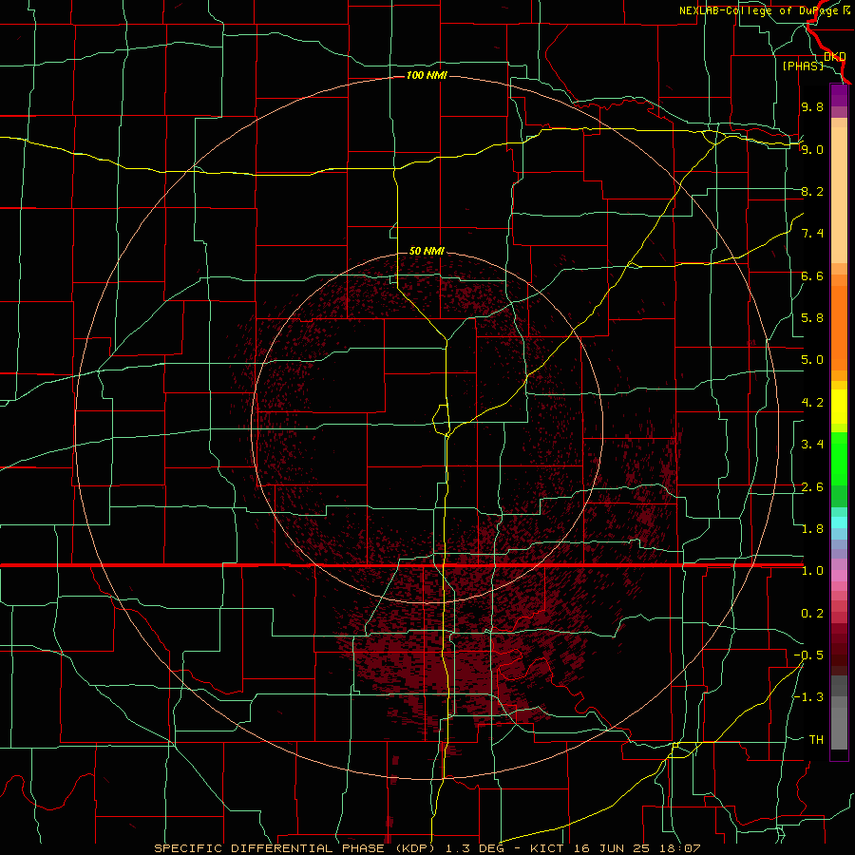The width and height of the screenshot is (855, 855).
Task: Click the "100 NMI" range ring label
Action: click(427, 75)
